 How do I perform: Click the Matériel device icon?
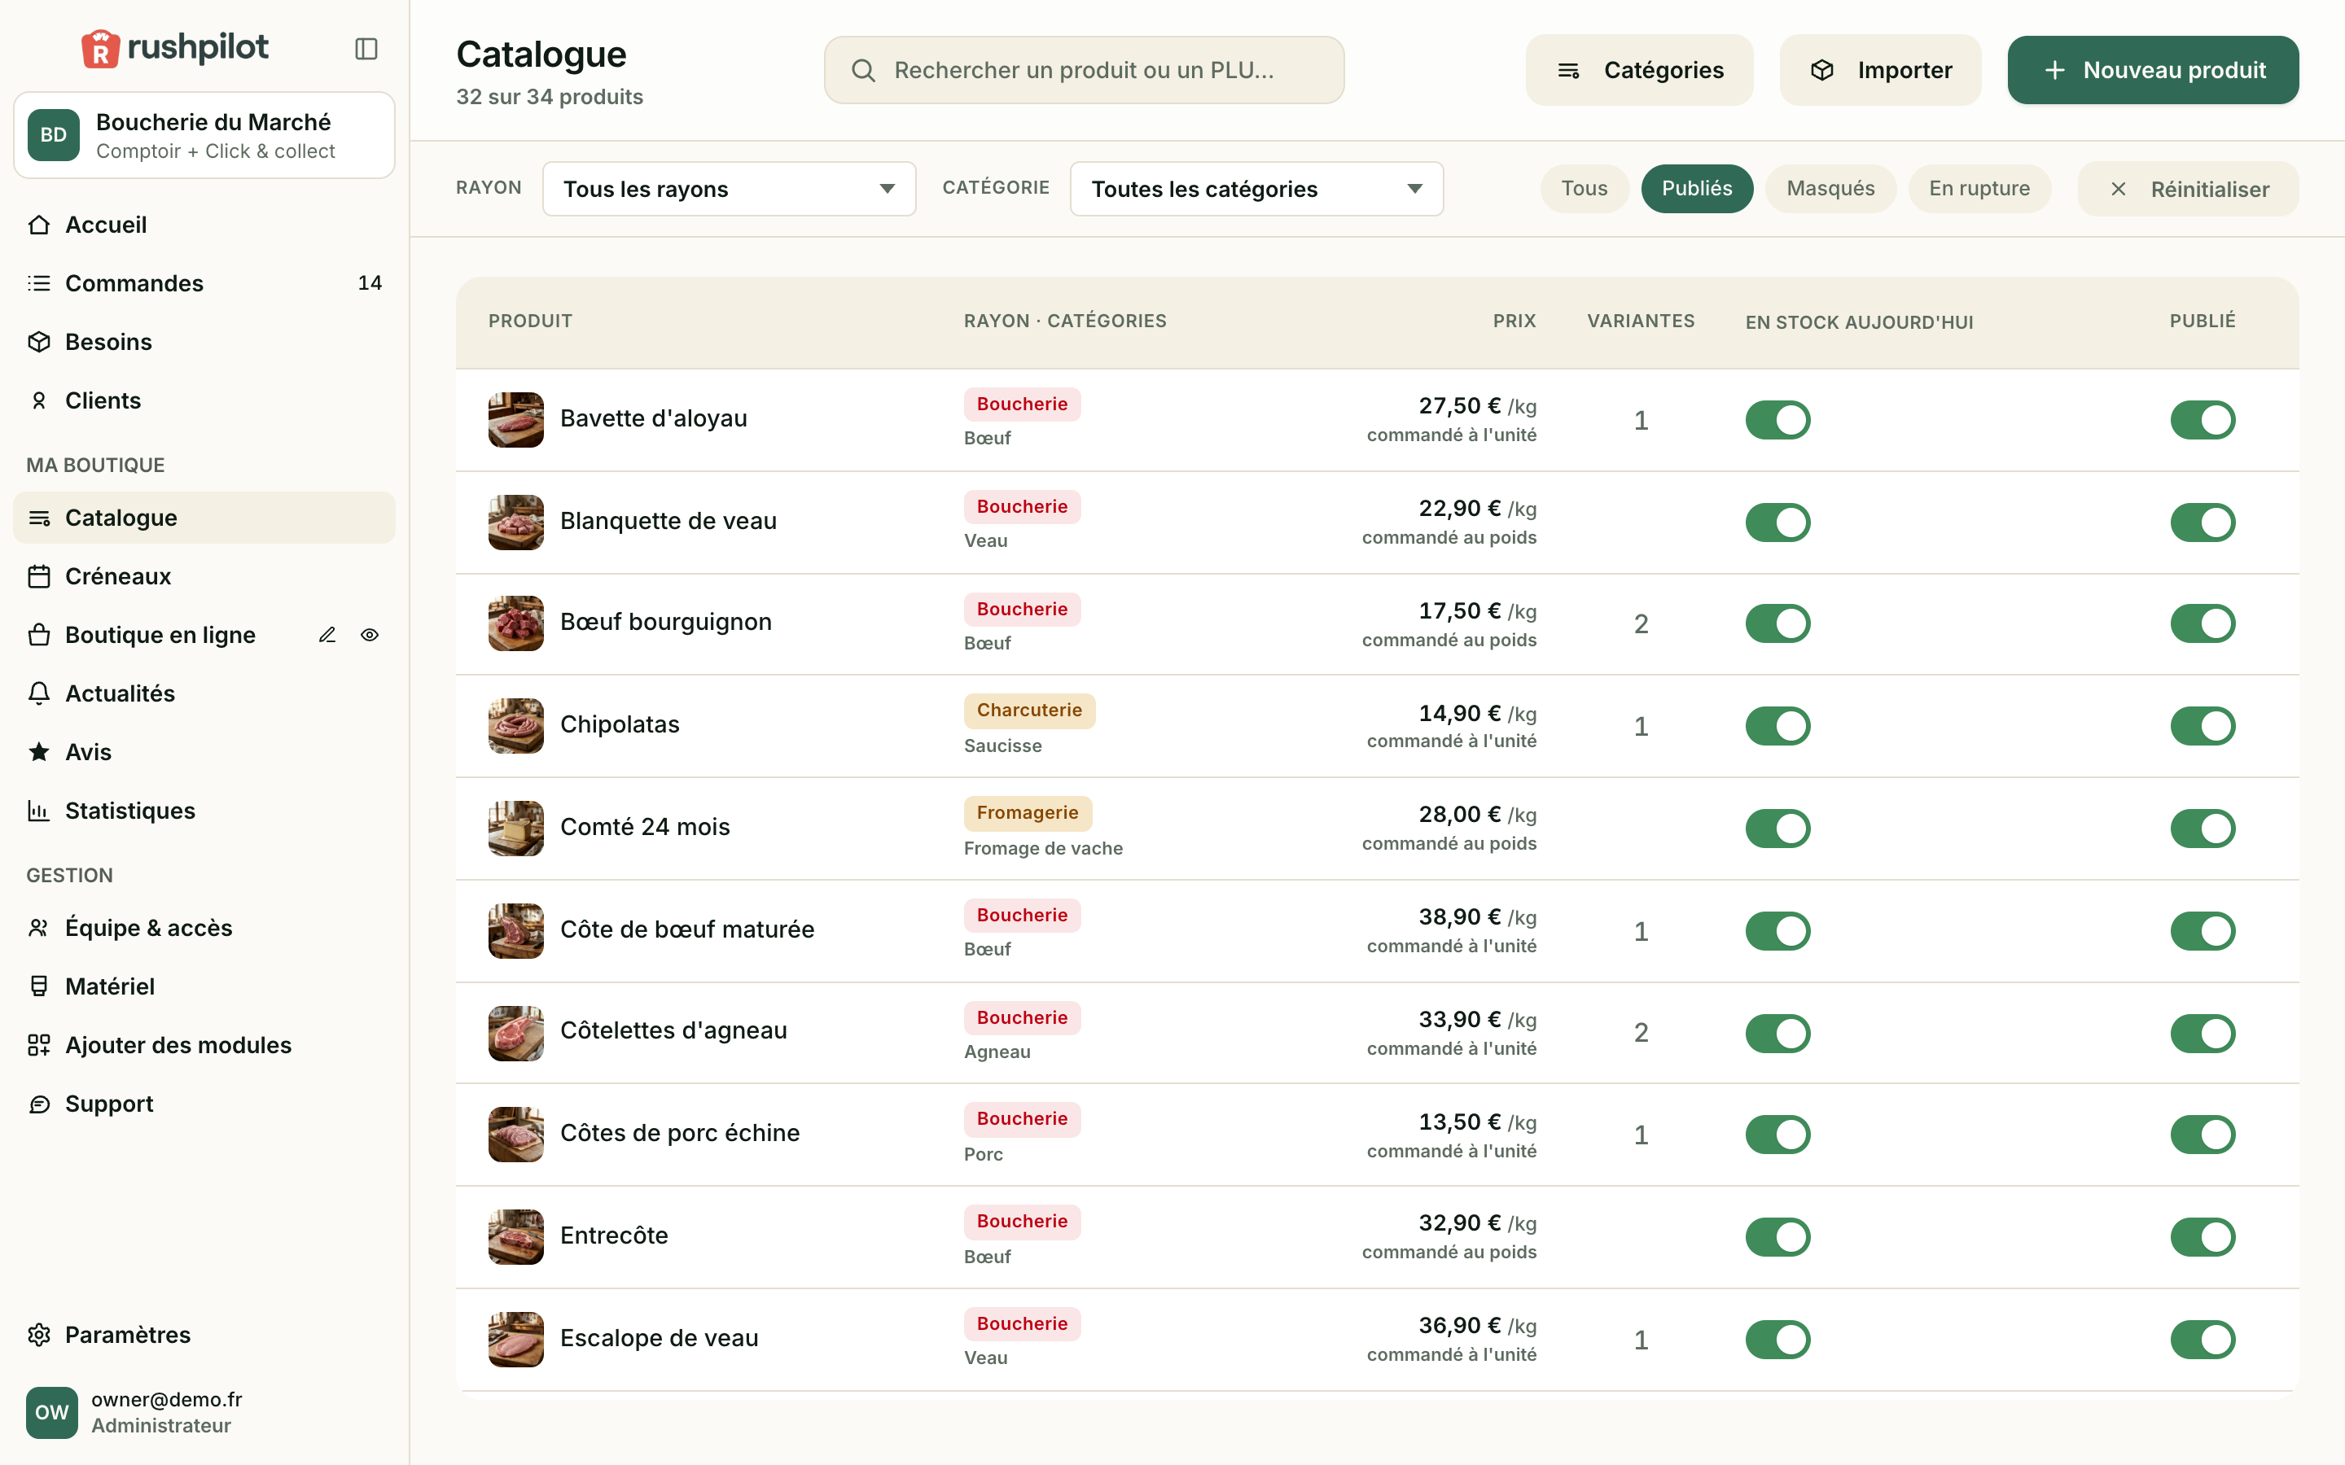coord(39,986)
